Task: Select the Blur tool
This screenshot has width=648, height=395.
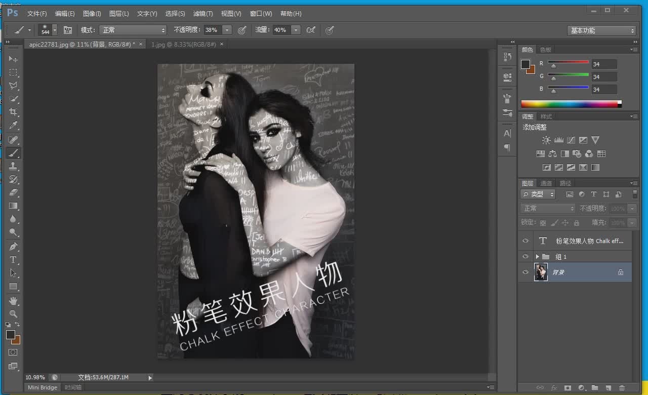Action: (x=13, y=219)
